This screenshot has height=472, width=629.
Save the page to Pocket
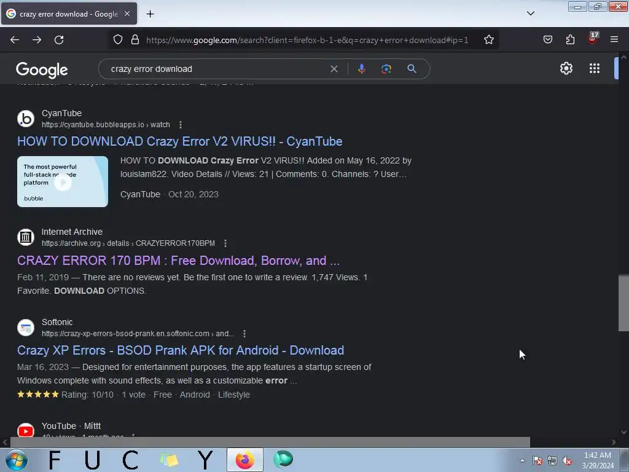point(548,40)
